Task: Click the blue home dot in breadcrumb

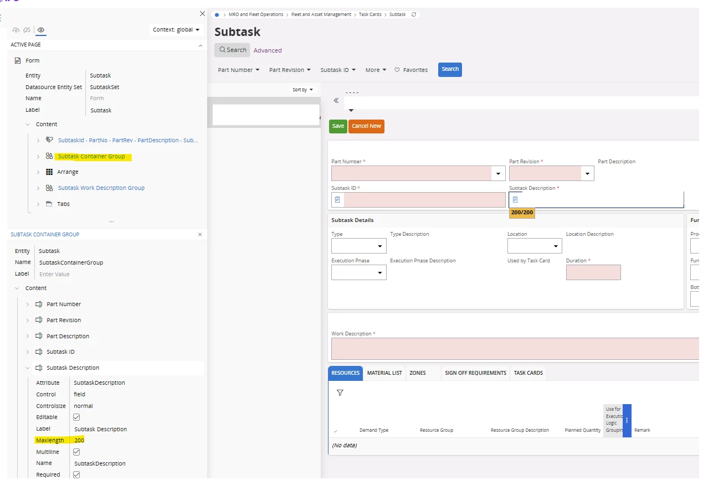Action: tap(217, 14)
